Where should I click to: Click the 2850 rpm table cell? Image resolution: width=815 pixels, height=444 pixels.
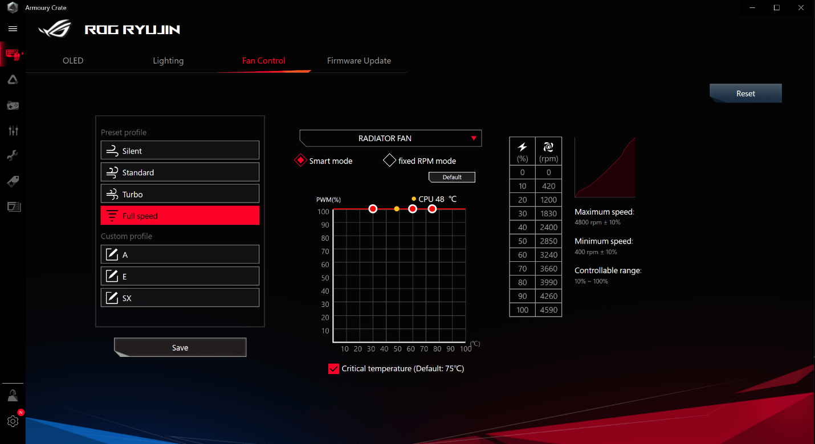pos(548,241)
